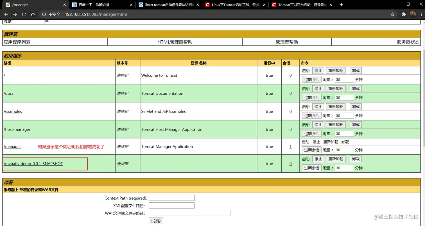Click 'Tomcat Manager Application' display name text

click(x=167, y=146)
